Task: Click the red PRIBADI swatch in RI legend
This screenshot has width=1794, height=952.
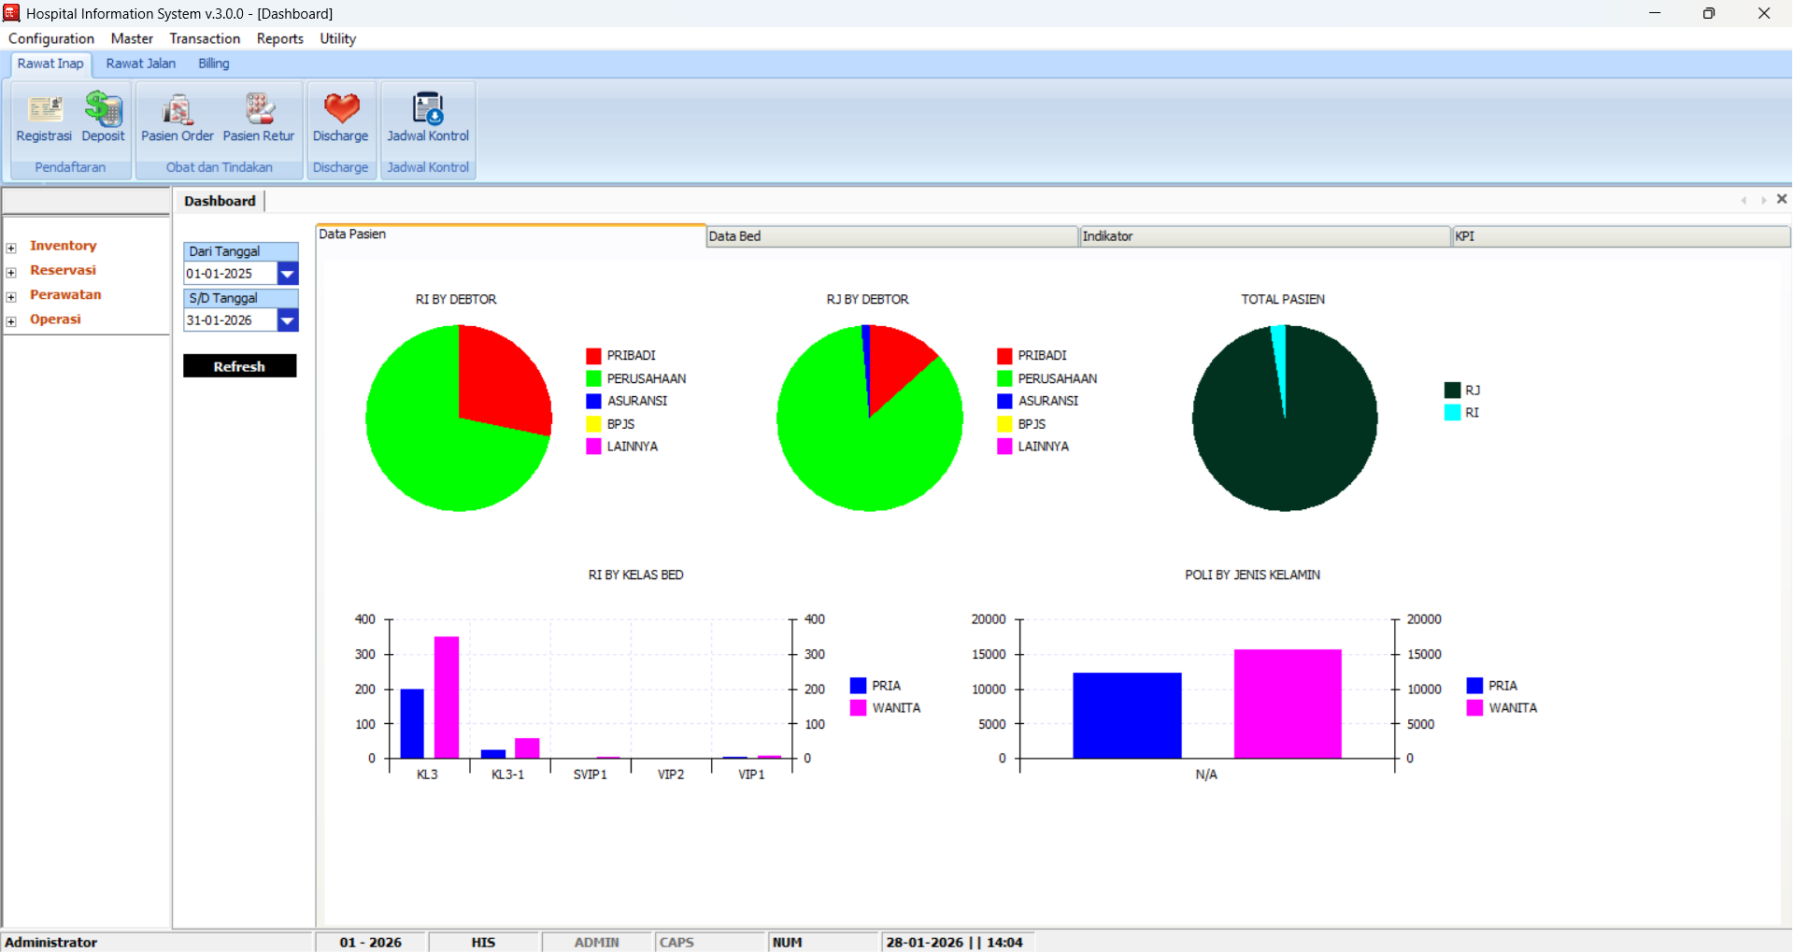Action: [x=593, y=356]
